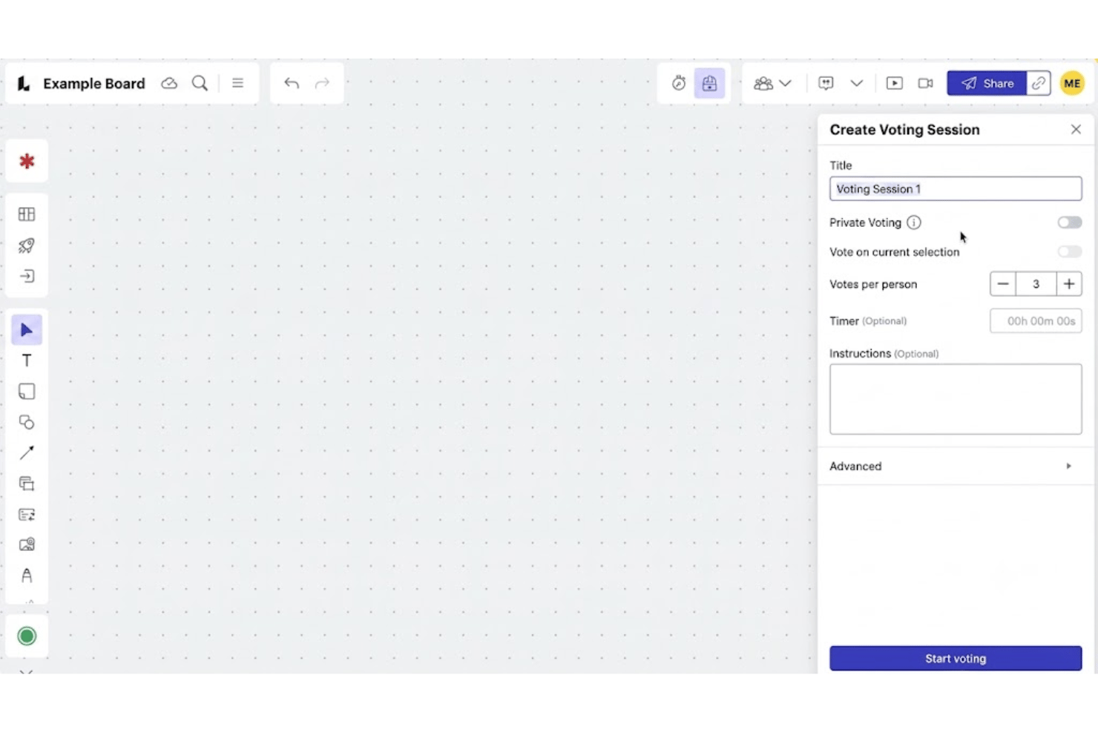Copy the share link chain icon
Screen dimensions: 1098x732
(1039, 83)
